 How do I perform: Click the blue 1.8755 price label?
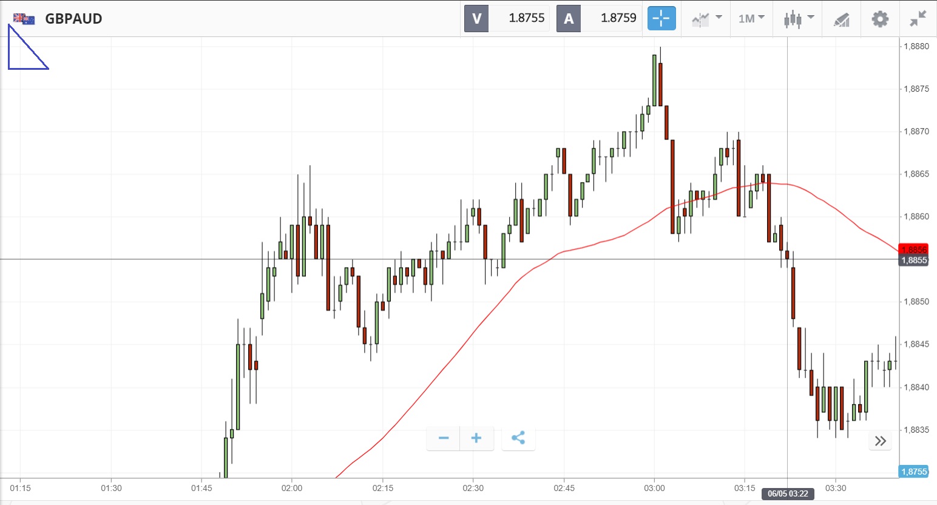coord(913,472)
